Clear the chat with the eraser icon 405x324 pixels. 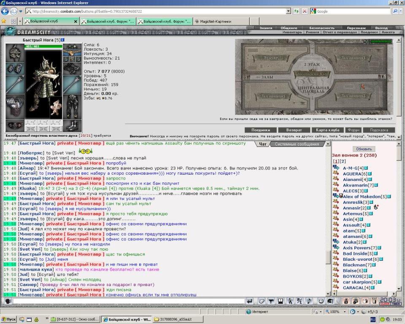click(x=262, y=301)
